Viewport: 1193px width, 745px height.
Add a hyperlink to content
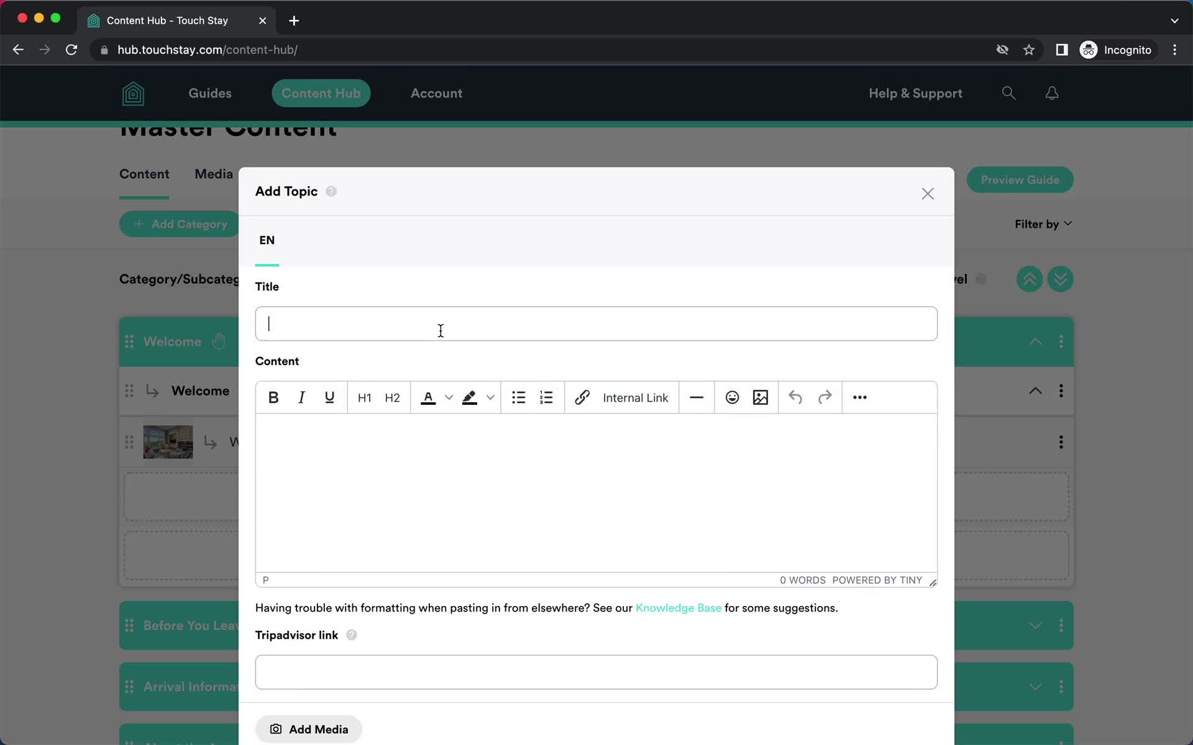click(582, 397)
